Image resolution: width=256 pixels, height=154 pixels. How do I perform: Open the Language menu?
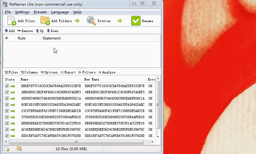[x=60, y=12]
